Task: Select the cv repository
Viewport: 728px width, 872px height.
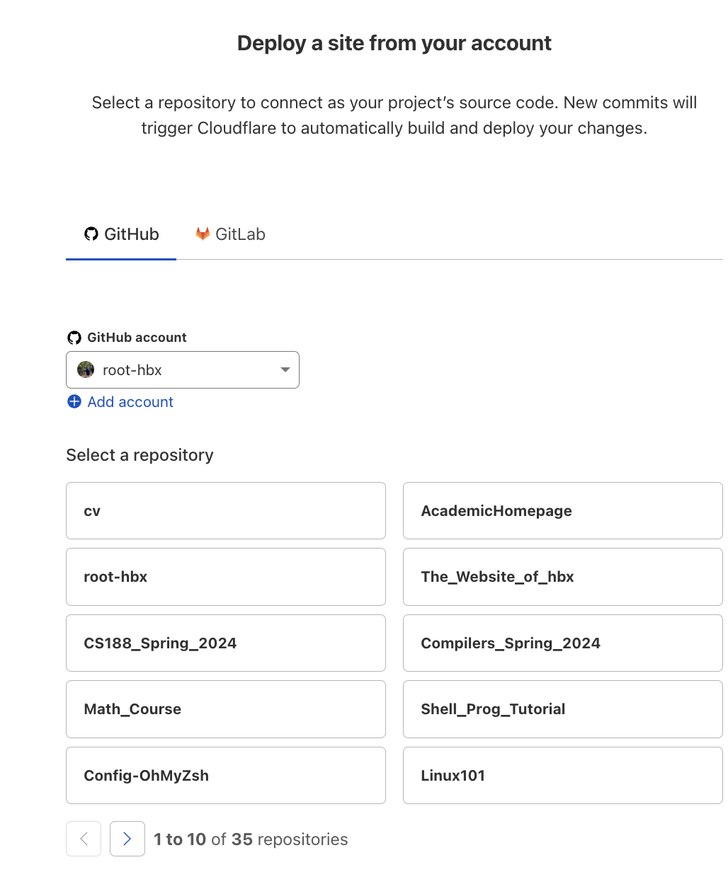Action: (x=225, y=511)
